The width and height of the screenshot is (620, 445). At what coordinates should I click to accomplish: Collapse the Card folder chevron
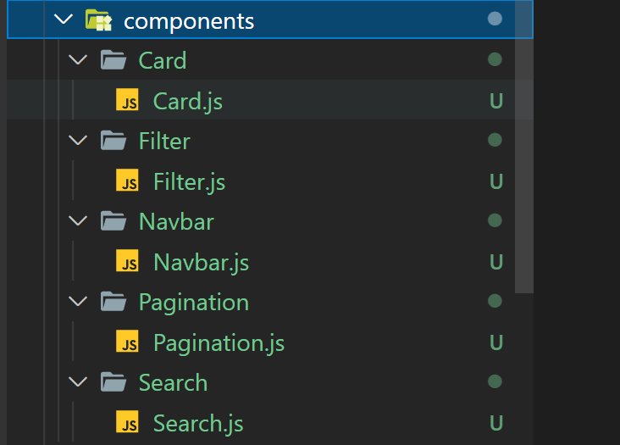coord(78,59)
